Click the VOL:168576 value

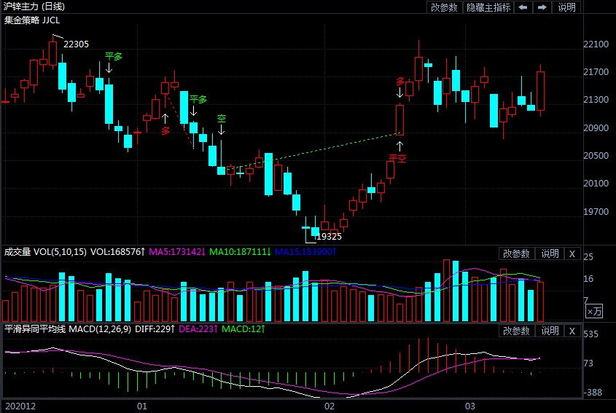pyautogui.click(x=118, y=251)
